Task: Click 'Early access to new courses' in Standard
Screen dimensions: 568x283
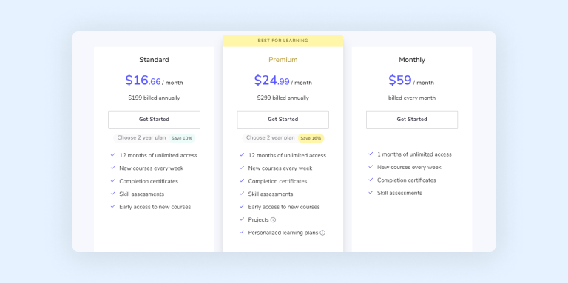Action: [155, 207]
